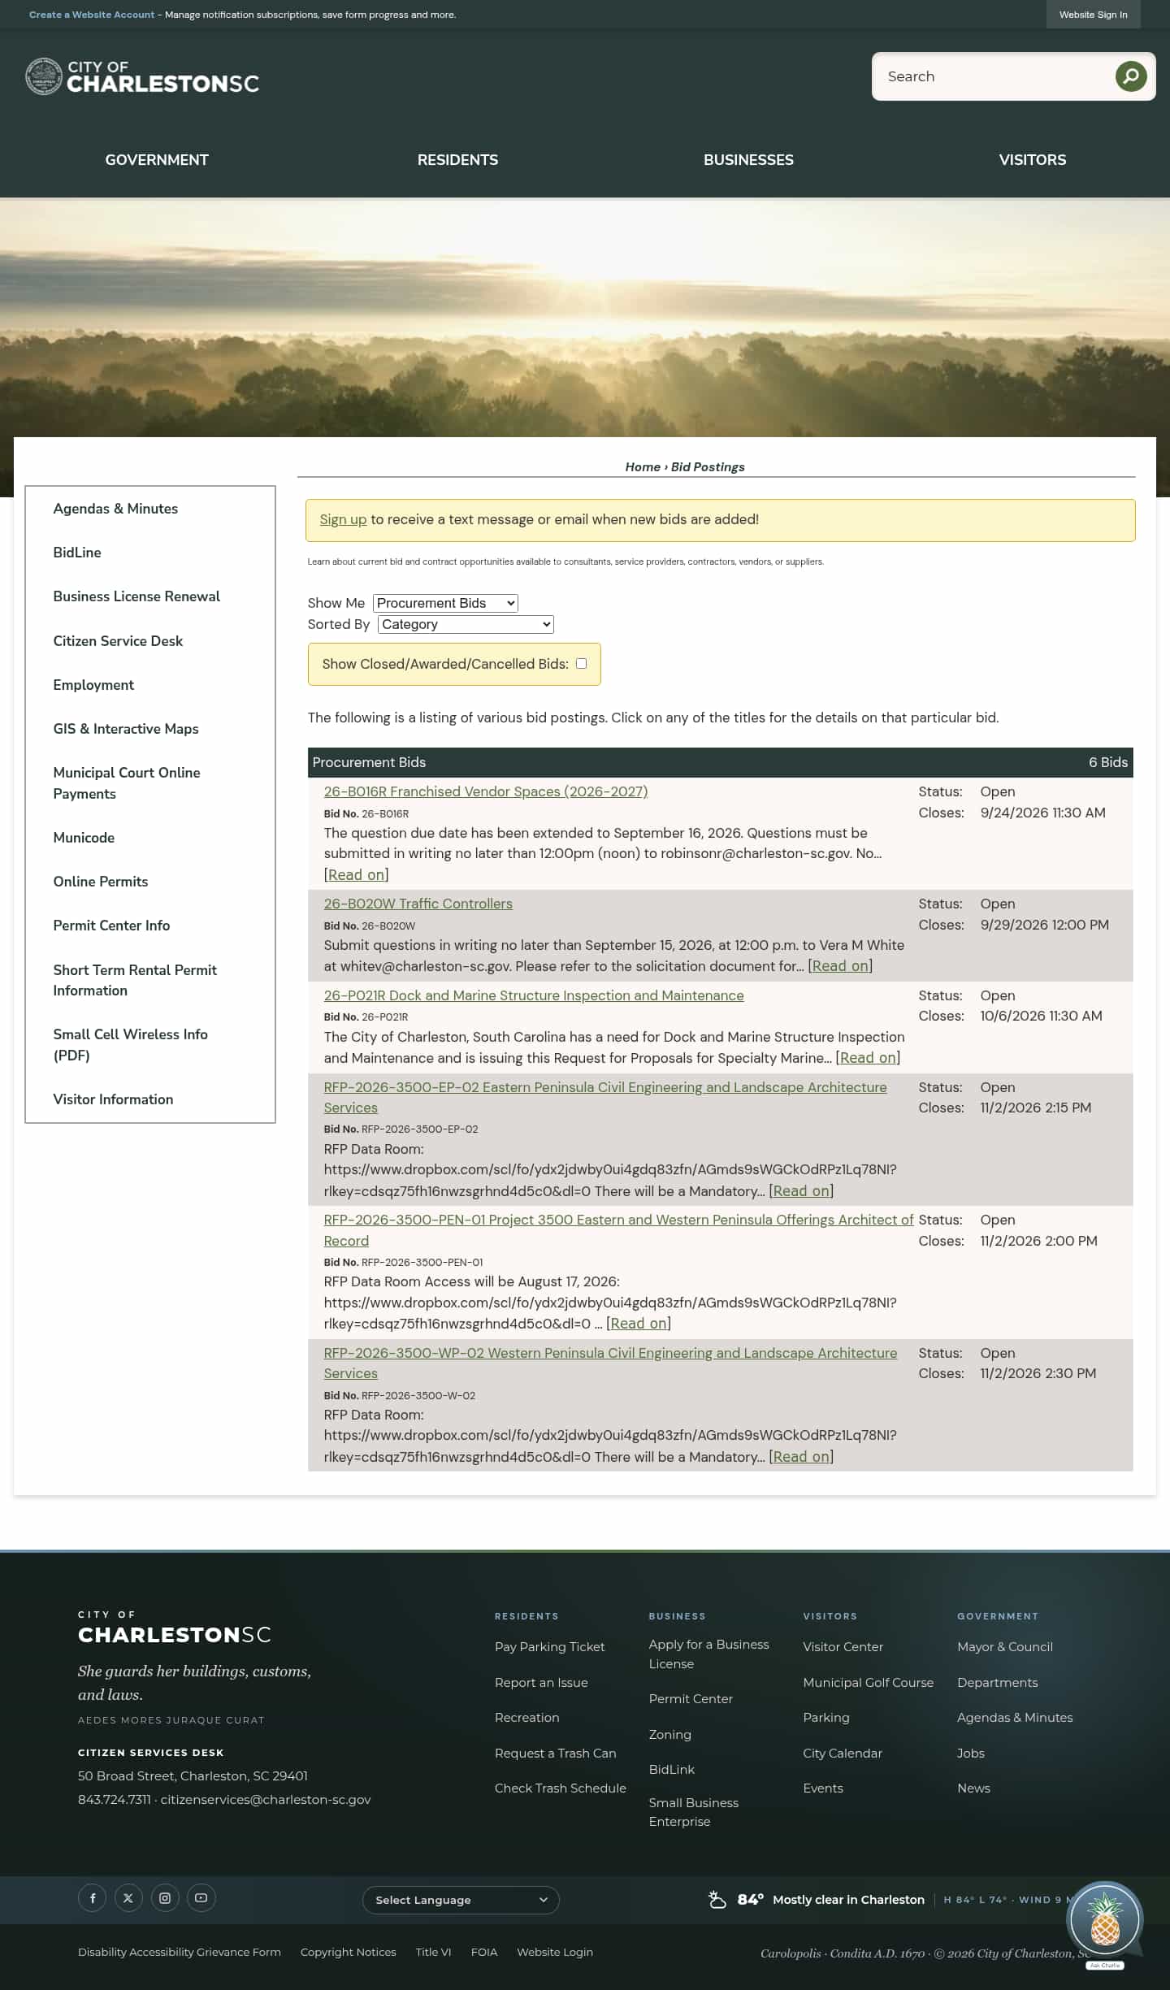Click the Website Sign In button
The width and height of the screenshot is (1170, 1990).
click(x=1093, y=15)
